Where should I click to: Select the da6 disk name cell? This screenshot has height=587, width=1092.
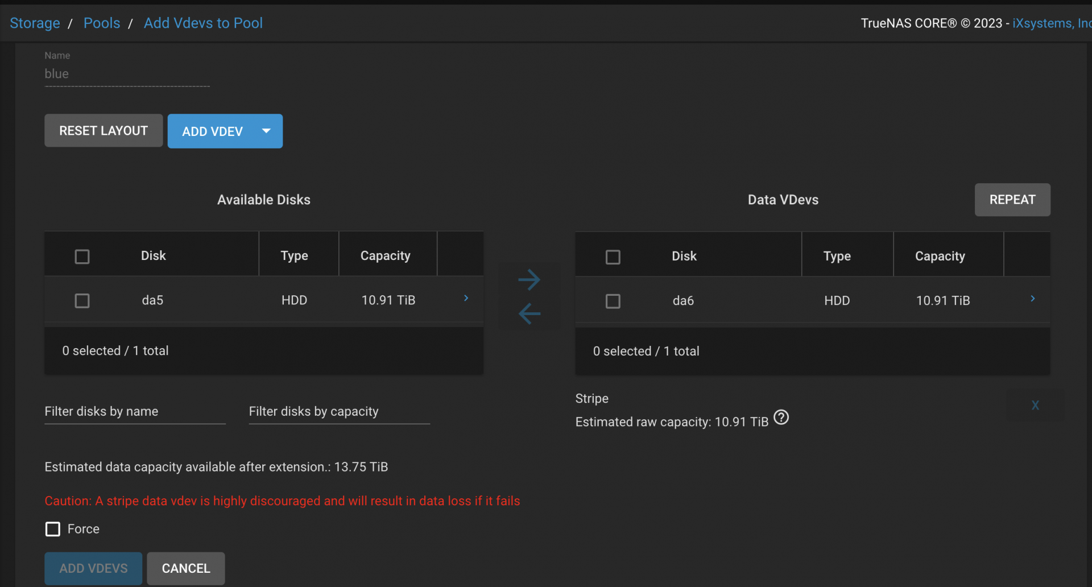click(x=683, y=301)
